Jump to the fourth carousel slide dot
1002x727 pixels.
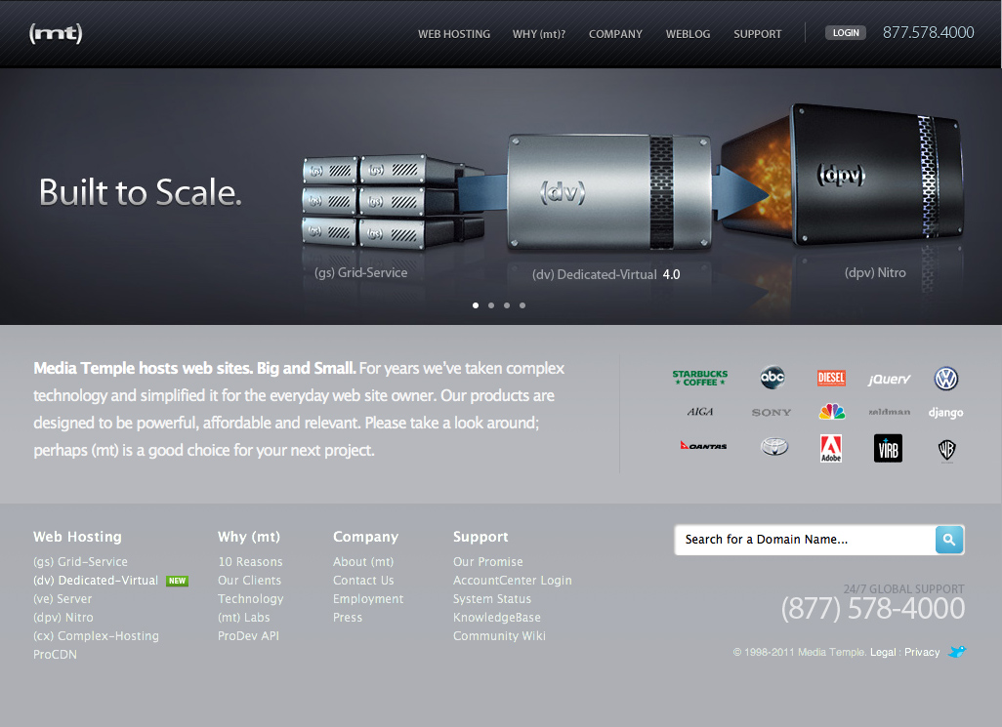522,305
